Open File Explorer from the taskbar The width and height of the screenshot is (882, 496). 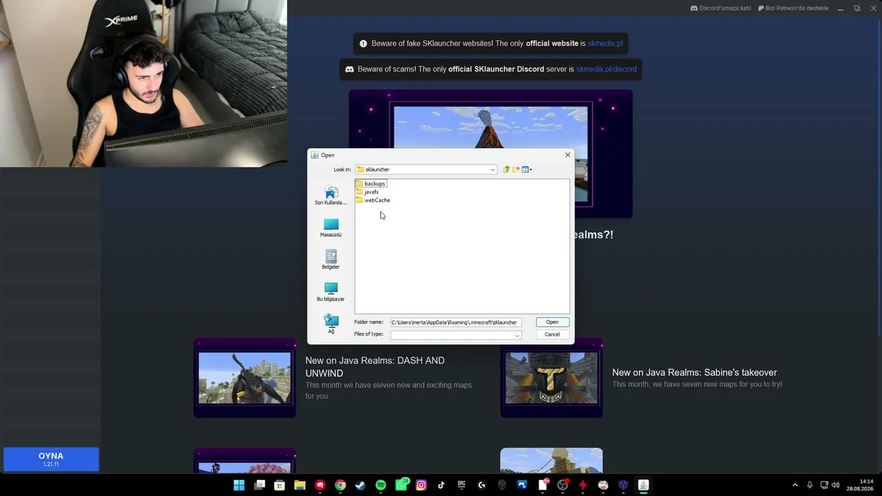tap(300, 485)
